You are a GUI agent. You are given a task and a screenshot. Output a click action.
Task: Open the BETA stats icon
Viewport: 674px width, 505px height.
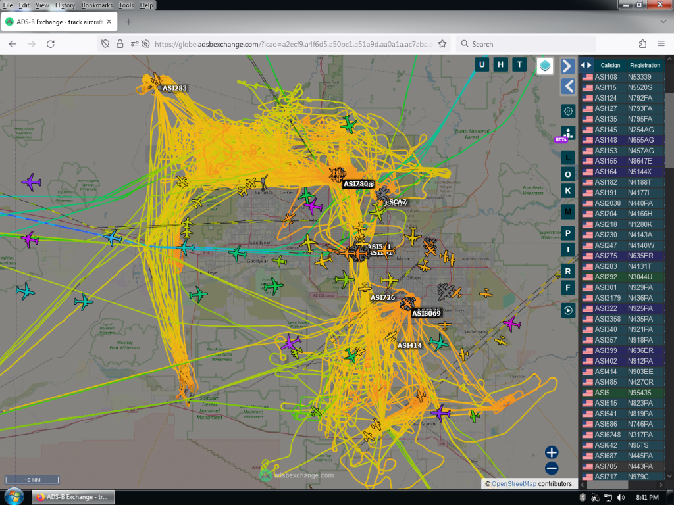(568, 133)
